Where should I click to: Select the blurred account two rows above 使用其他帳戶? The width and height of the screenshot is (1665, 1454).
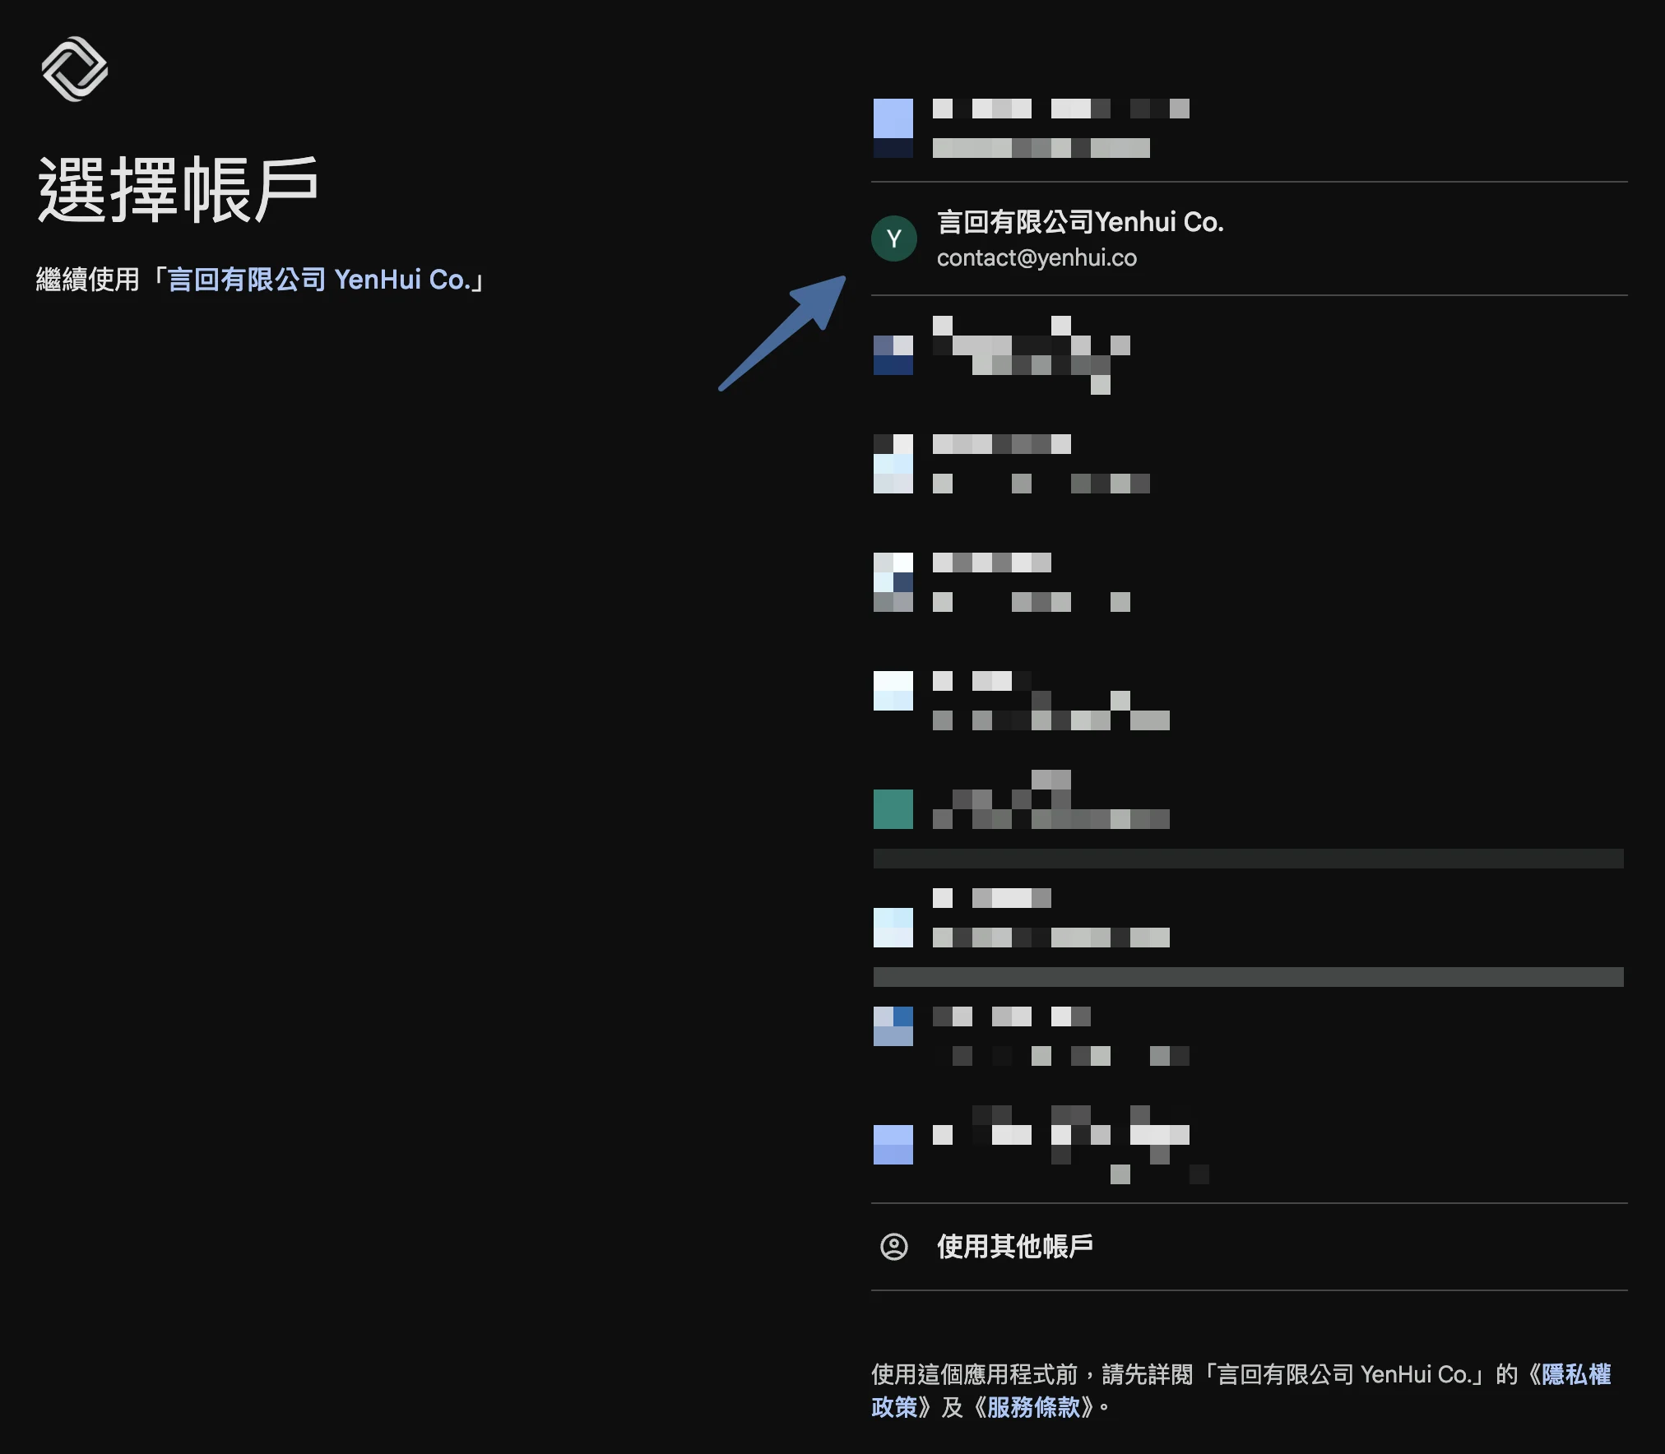click(1249, 1036)
